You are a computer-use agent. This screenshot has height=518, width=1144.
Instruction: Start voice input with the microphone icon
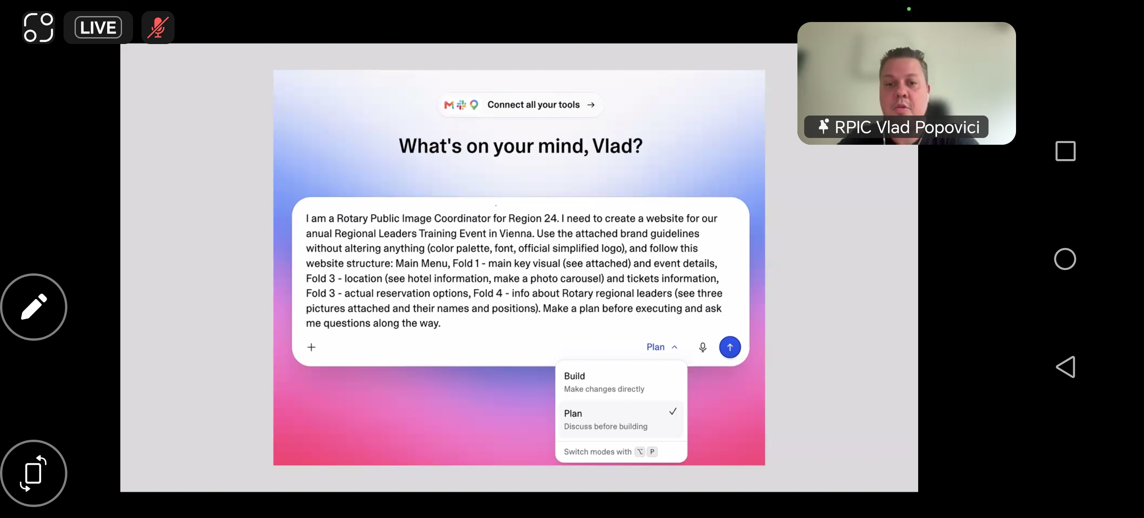pyautogui.click(x=703, y=347)
